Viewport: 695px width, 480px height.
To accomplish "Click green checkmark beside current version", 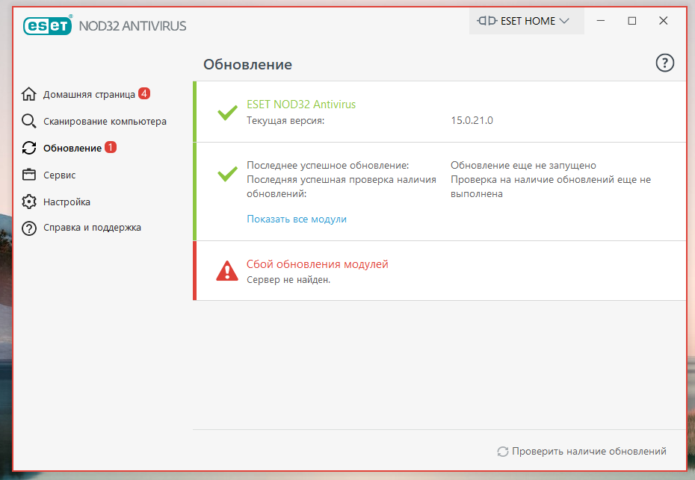I will pyautogui.click(x=227, y=113).
